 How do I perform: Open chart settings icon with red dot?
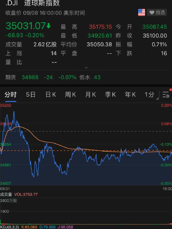(166, 95)
